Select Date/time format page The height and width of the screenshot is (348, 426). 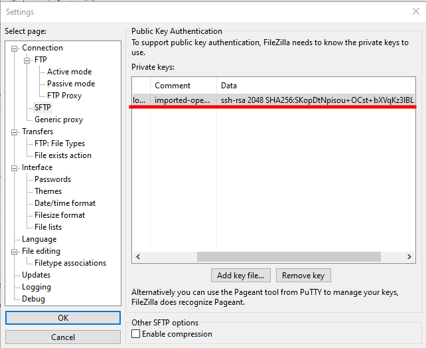click(65, 203)
